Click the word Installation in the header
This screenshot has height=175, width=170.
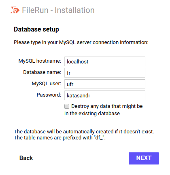(x=74, y=10)
